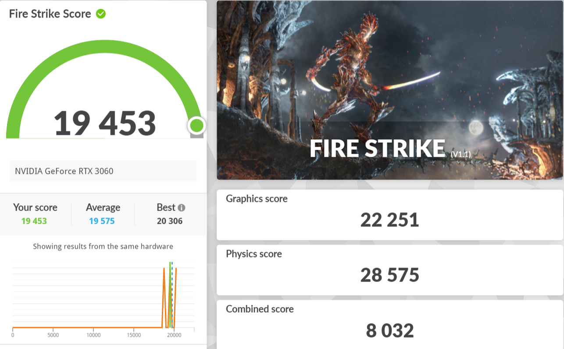The image size is (564, 349).
Task: Click the green Your score value 19 453
Action: point(34,221)
